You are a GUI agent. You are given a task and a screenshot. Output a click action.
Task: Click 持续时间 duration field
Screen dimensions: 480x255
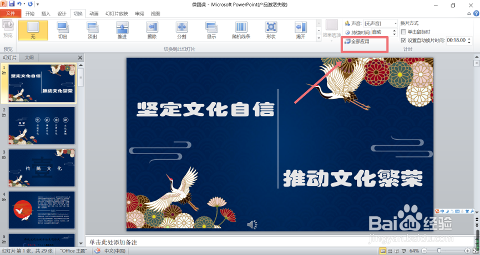click(381, 32)
